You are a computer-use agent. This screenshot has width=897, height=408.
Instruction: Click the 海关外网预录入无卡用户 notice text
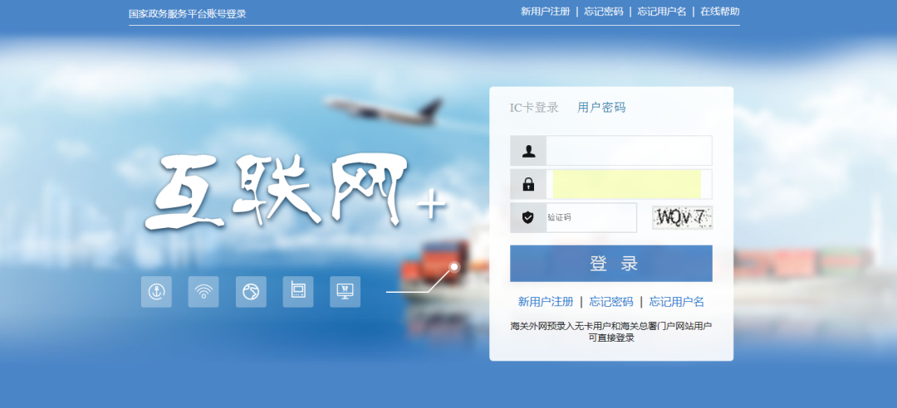[611, 332]
